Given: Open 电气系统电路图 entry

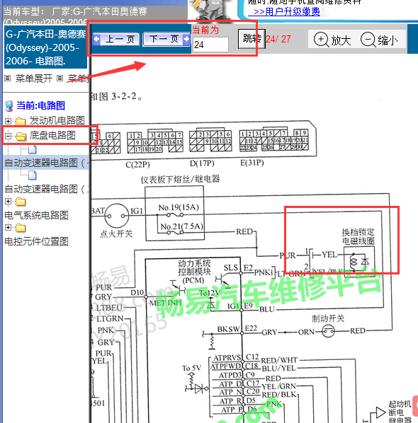Looking at the screenshot, I should pyautogui.click(x=36, y=215).
